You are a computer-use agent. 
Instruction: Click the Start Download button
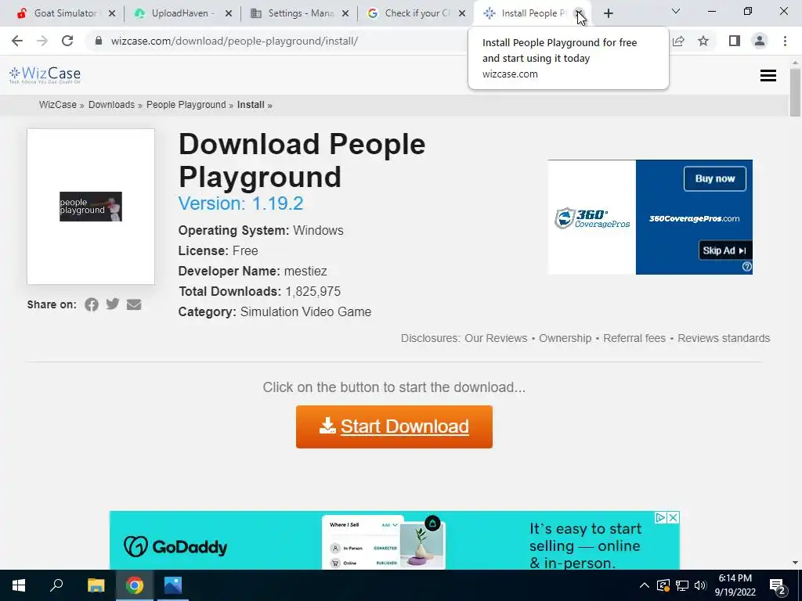point(394,426)
